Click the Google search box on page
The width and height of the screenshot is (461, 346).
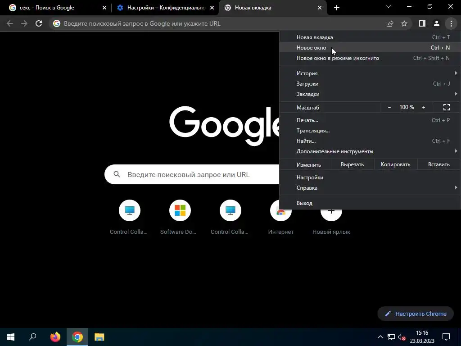coord(192,174)
